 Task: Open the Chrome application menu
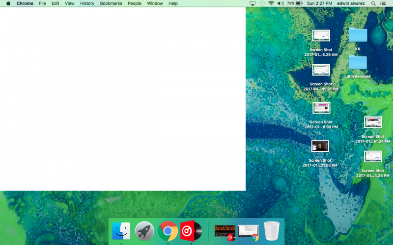coord(25,3)
